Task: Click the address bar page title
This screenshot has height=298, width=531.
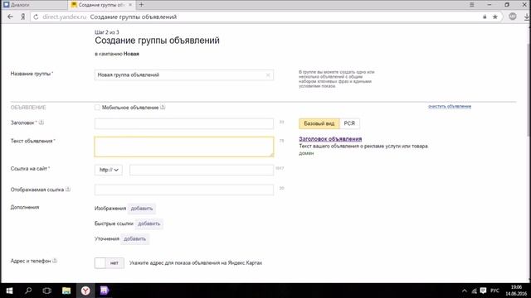Action: coord(134,17)
